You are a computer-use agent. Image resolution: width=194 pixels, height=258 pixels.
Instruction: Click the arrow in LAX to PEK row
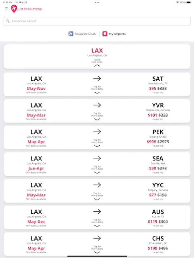(97, 132)
